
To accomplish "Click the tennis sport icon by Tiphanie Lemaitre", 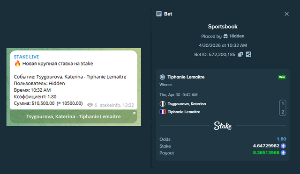I will (162, 77).
